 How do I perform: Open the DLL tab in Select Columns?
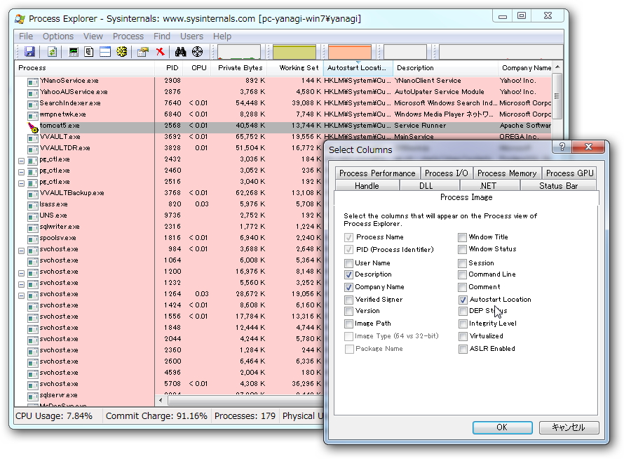click(x=428, y=185)
